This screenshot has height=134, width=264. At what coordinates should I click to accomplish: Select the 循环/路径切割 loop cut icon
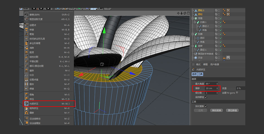[26, 66]
